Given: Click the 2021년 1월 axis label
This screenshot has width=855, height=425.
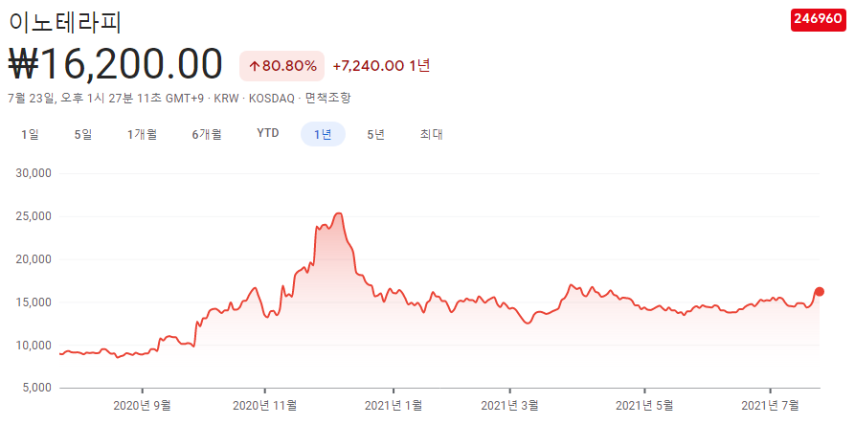Looking at the screenshot, I should [x=394, y=406].
